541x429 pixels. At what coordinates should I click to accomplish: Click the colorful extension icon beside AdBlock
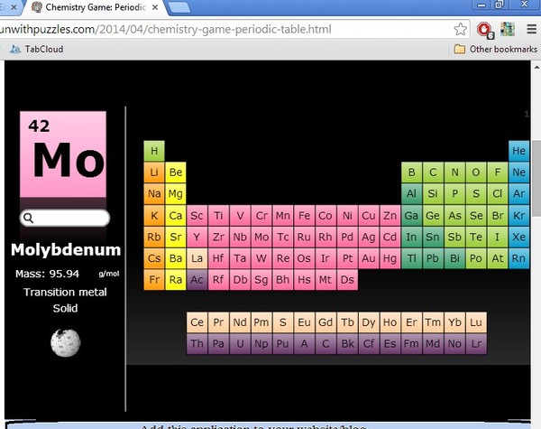[x=506, y=29]
